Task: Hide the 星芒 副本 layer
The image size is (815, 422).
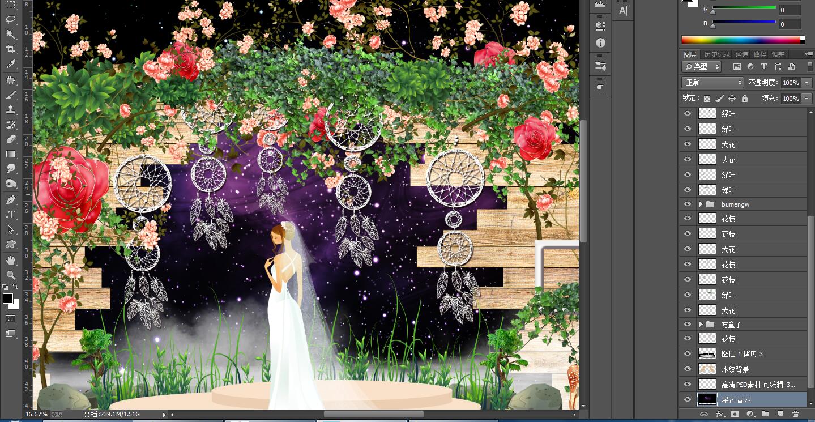Action: tap(688, 400)
